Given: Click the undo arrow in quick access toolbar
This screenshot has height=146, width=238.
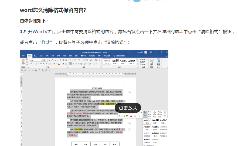Looking at the screenshot, I should [25, 70].
